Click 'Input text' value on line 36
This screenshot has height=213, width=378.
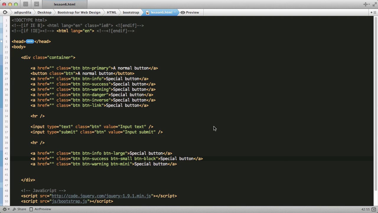132,127
